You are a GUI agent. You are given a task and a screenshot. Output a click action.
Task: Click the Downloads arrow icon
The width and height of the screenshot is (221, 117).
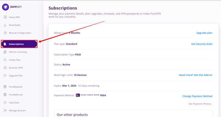(5, 25)
